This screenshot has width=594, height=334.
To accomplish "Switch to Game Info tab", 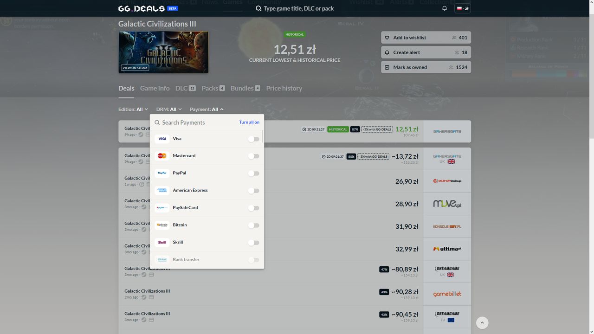I will pos(155,88).
